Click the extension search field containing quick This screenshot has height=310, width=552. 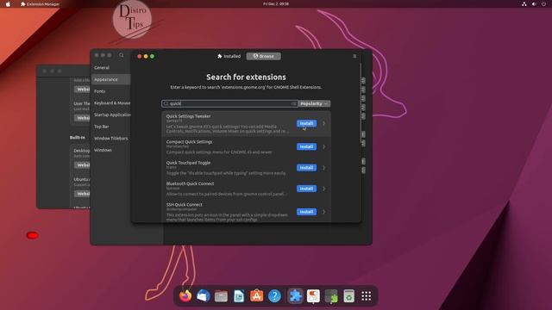coord(230,103)
